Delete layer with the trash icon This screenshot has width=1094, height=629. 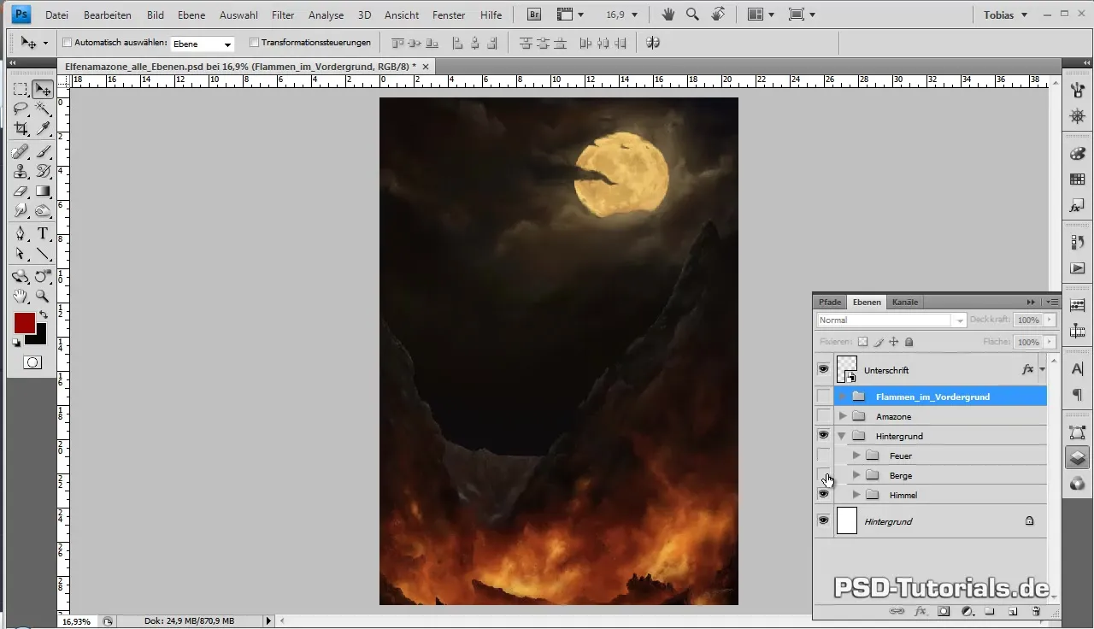tap(1036, 611)
